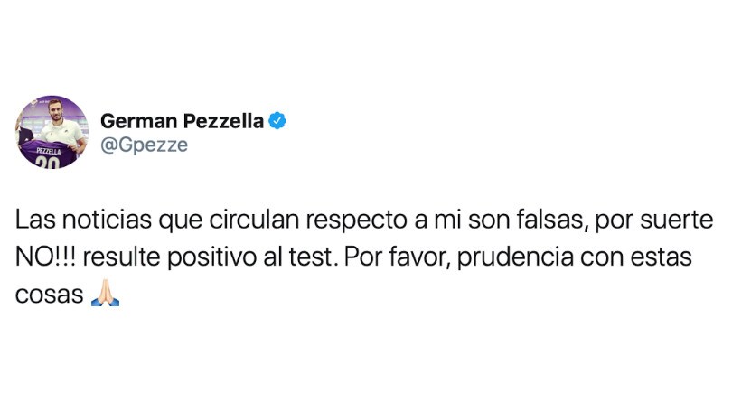This screenshot has width=732, height=412.
Task: Visit the @Gpezze handle
Action: 145,145
